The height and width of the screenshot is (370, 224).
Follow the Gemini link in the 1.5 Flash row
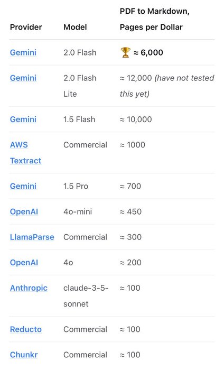click(23, 119)
